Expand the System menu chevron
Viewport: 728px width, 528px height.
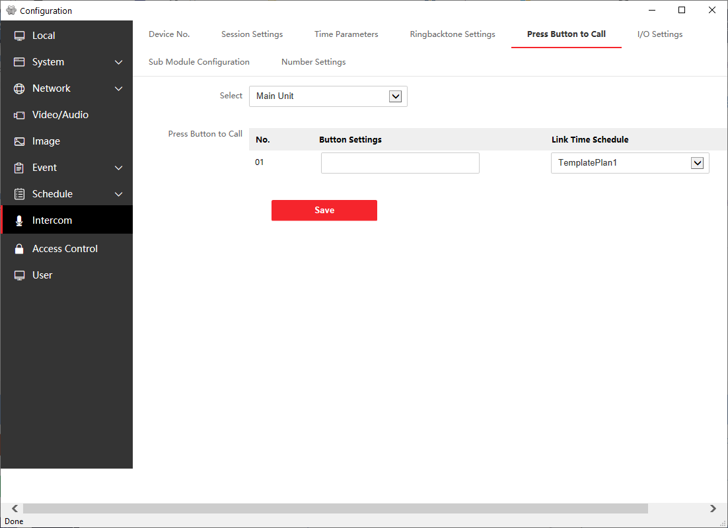click(119, 62)
